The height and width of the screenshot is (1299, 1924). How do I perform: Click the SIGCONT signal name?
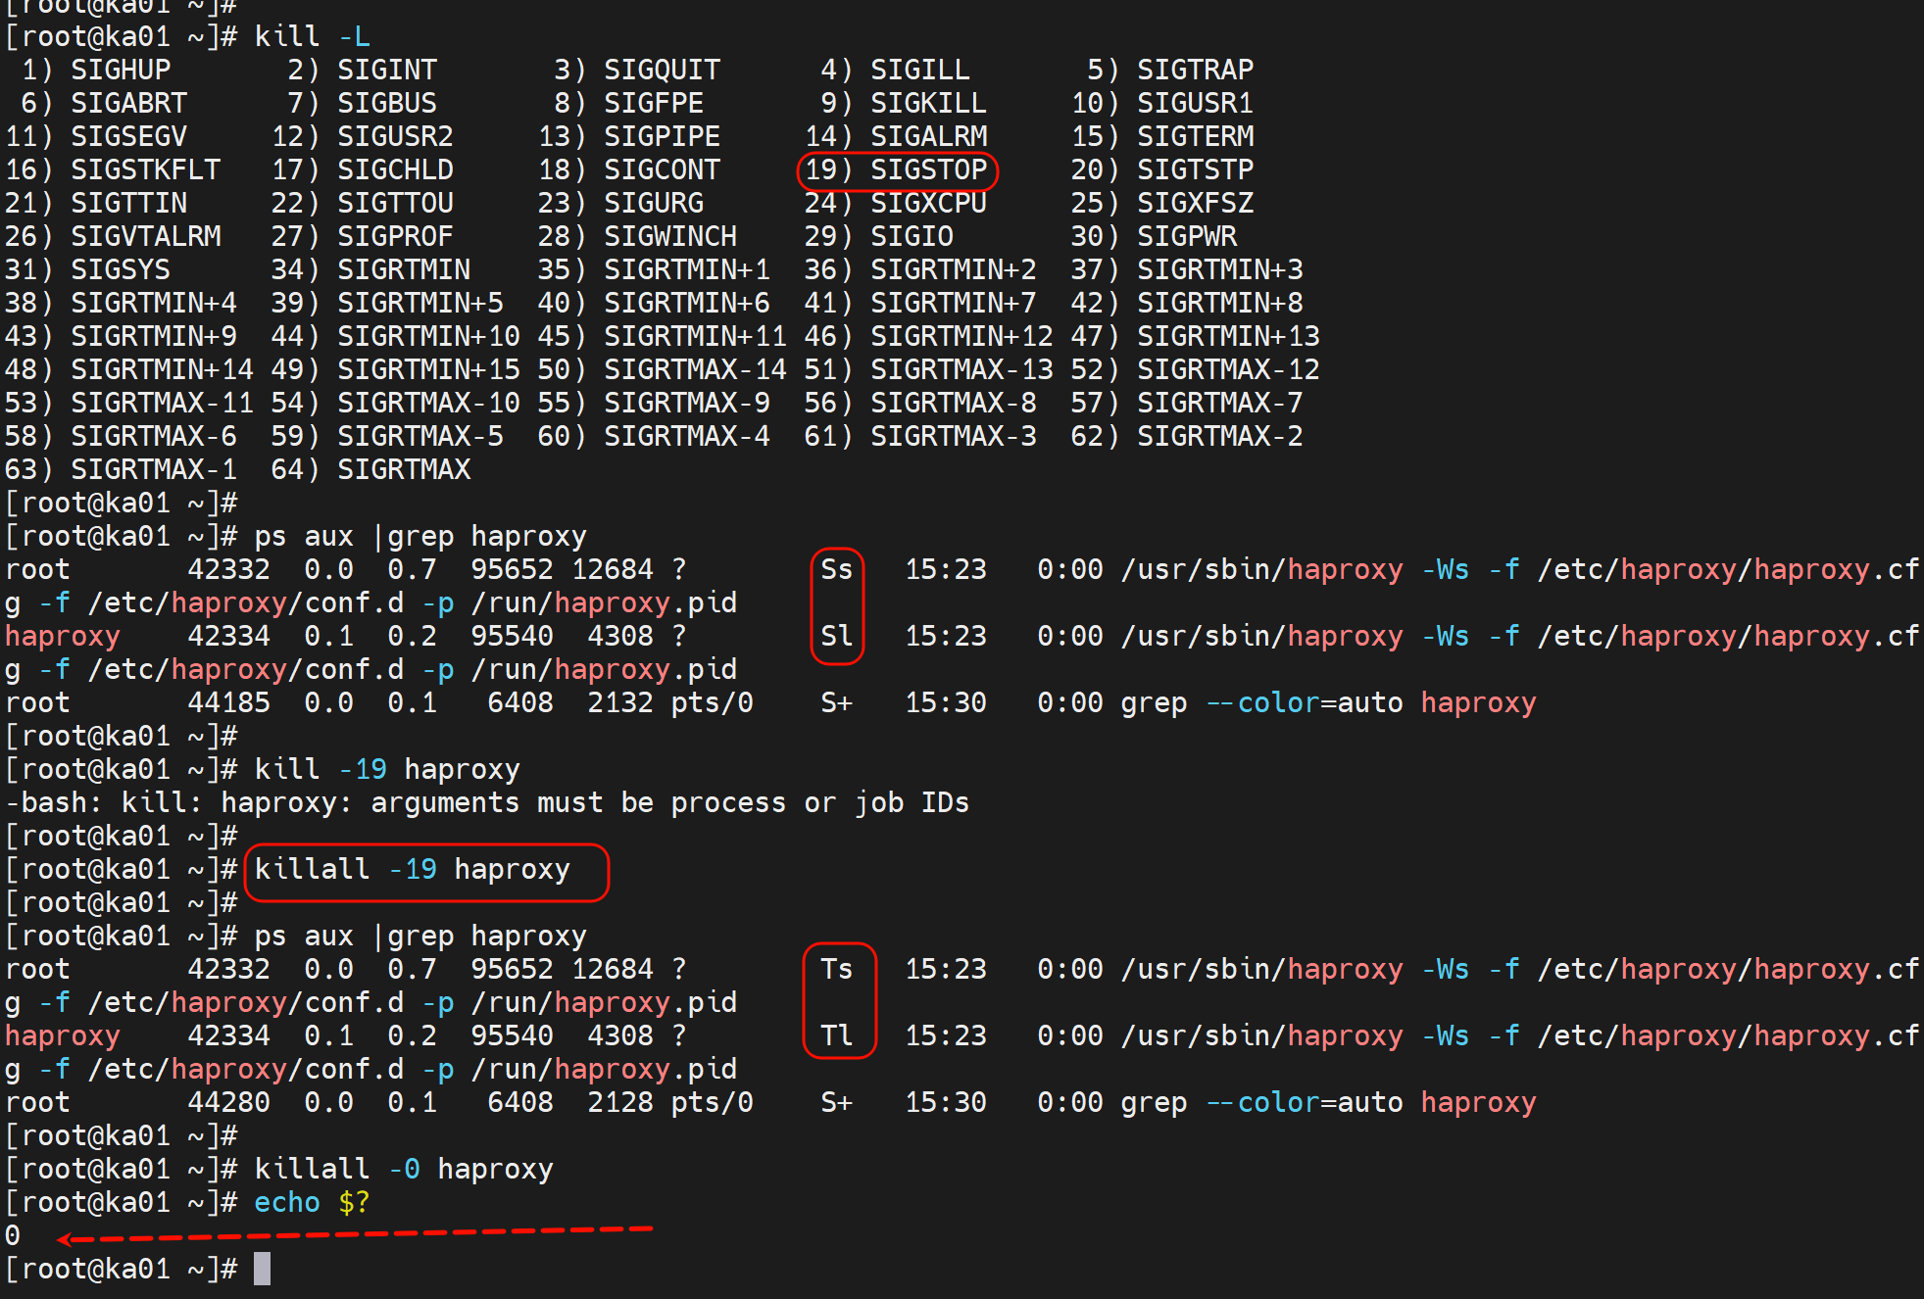(x=662, y=169)
